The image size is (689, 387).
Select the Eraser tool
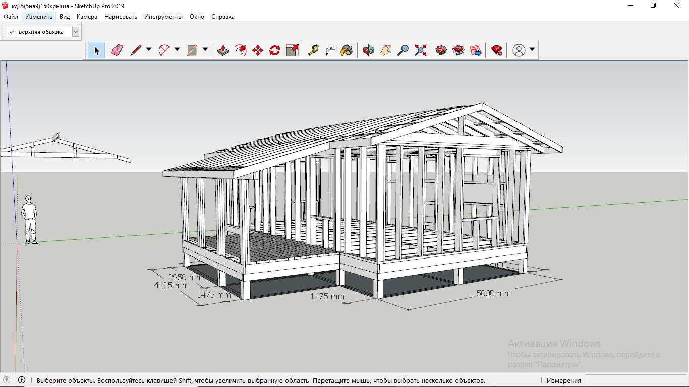(x=118, y=50)
